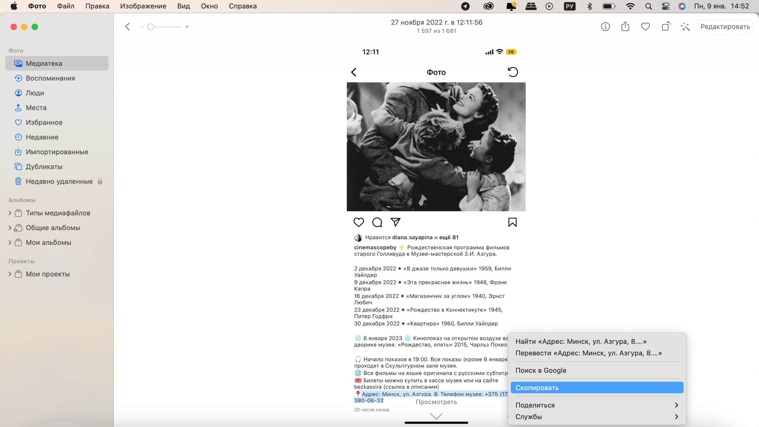Expand Типы медиафайлов chevron
The height and width of the screenshot is (427, 759).
(10, 213)
